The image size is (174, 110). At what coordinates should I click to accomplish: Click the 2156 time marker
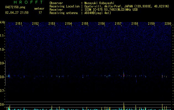[x=102, y=23]
